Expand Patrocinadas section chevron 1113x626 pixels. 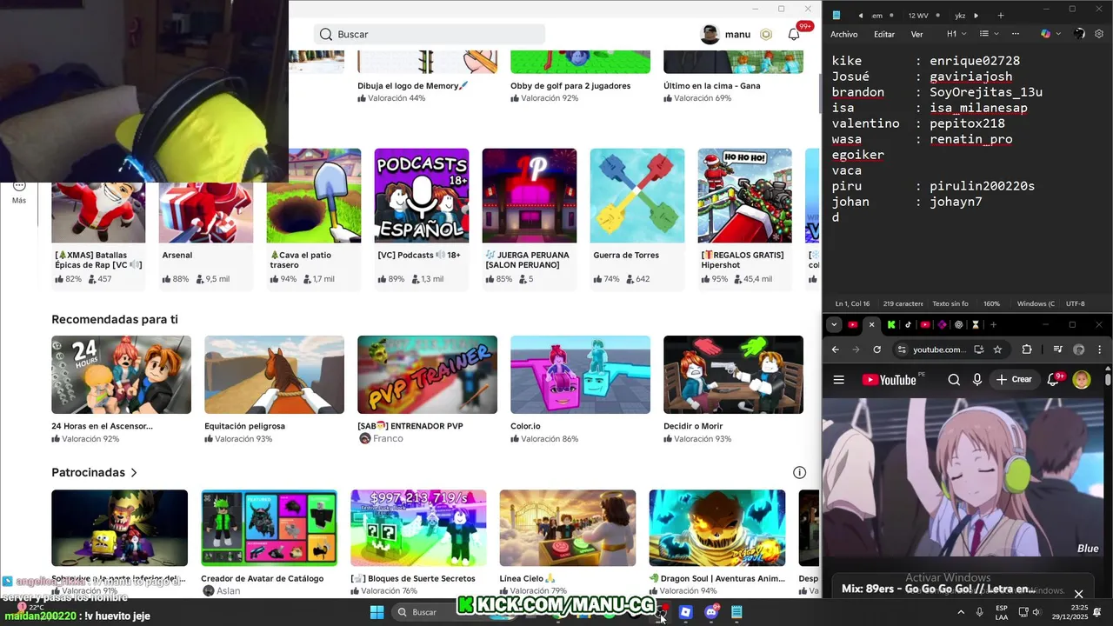point(134,472)
